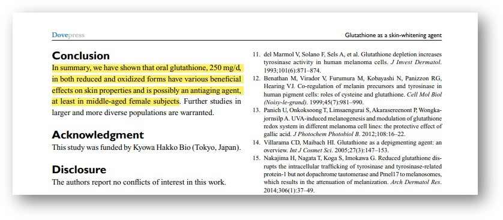Click 'larger and more diverse populations are warranted'
This screenshot has width=503, height=220.
point(133,113)
